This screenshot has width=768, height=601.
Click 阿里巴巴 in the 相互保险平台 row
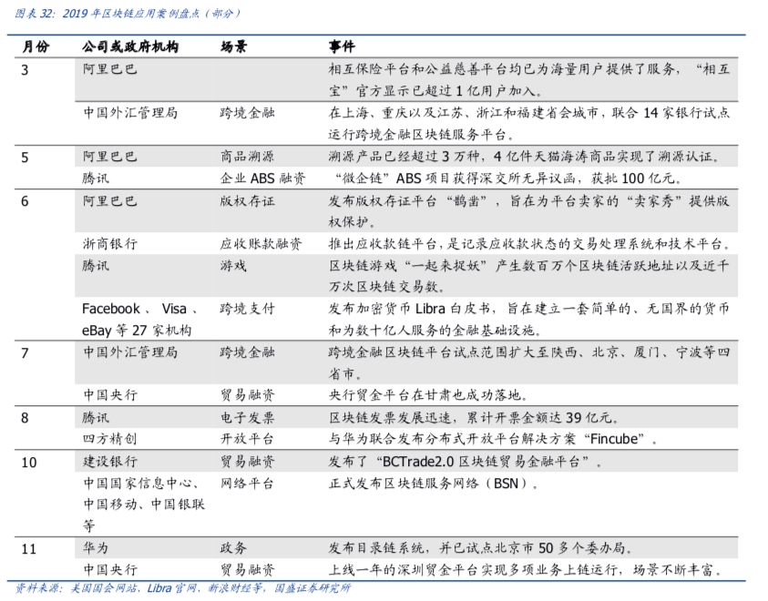click(x=109, y=69)
